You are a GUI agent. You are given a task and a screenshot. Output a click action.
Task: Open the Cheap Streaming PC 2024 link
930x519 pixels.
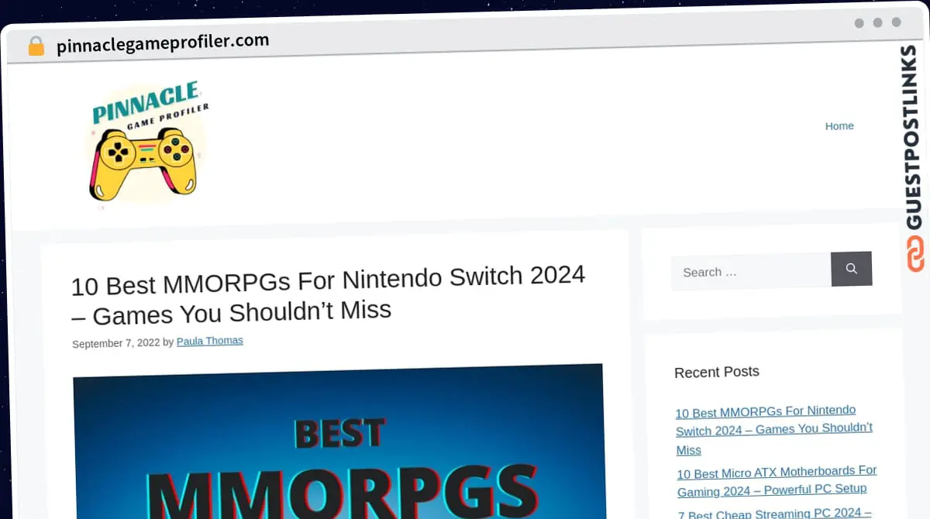tap(773, 513)
